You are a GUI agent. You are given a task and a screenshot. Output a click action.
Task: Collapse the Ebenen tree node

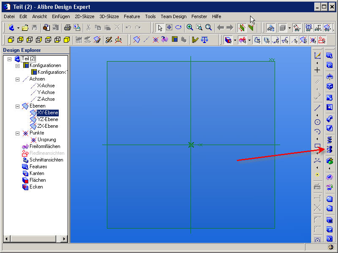[x=17, y=106]
